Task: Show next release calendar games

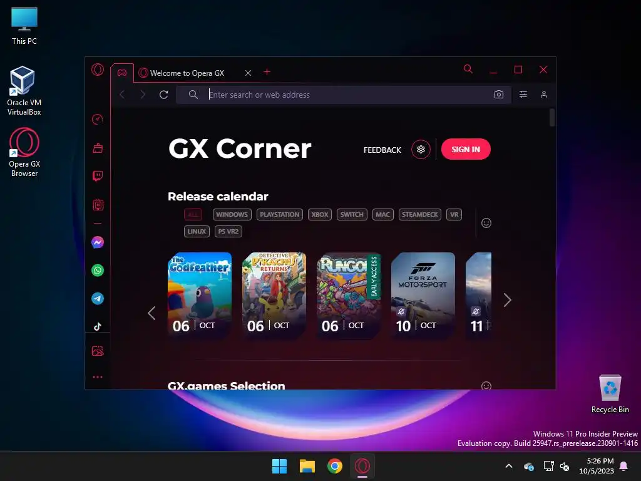Action: [x=507, y=300]
